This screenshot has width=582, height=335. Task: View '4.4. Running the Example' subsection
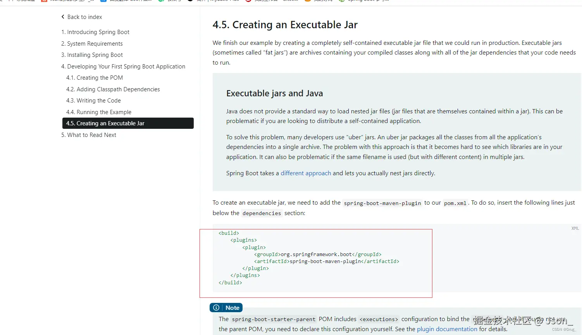point(99,112)
